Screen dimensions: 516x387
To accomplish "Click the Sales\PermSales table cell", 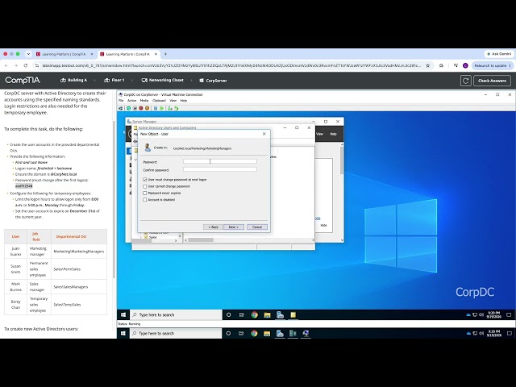I will pyautogui.click(x=79, y=269).
